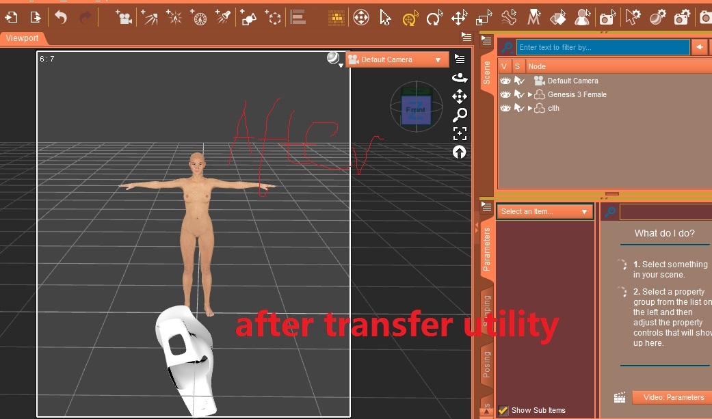Click the Frame selection viewport icon

pyautogui.click(x=460, y=133)
